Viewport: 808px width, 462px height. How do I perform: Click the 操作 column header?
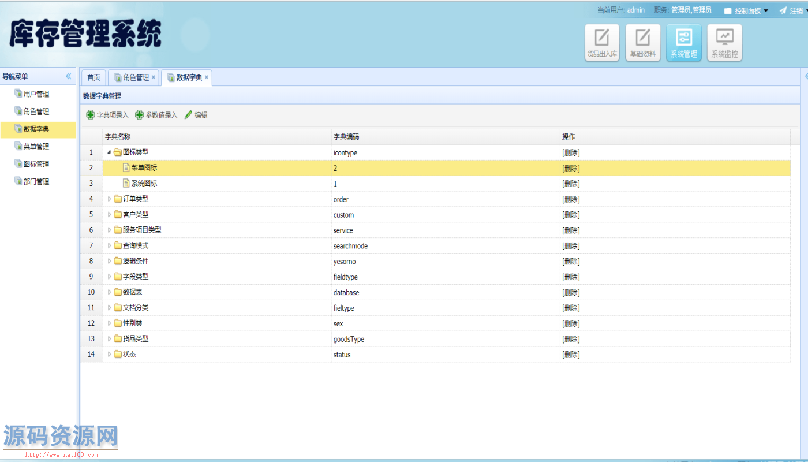tap(675, 137)
